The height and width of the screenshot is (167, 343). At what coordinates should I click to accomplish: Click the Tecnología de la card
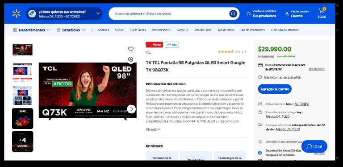coord(230,156)
